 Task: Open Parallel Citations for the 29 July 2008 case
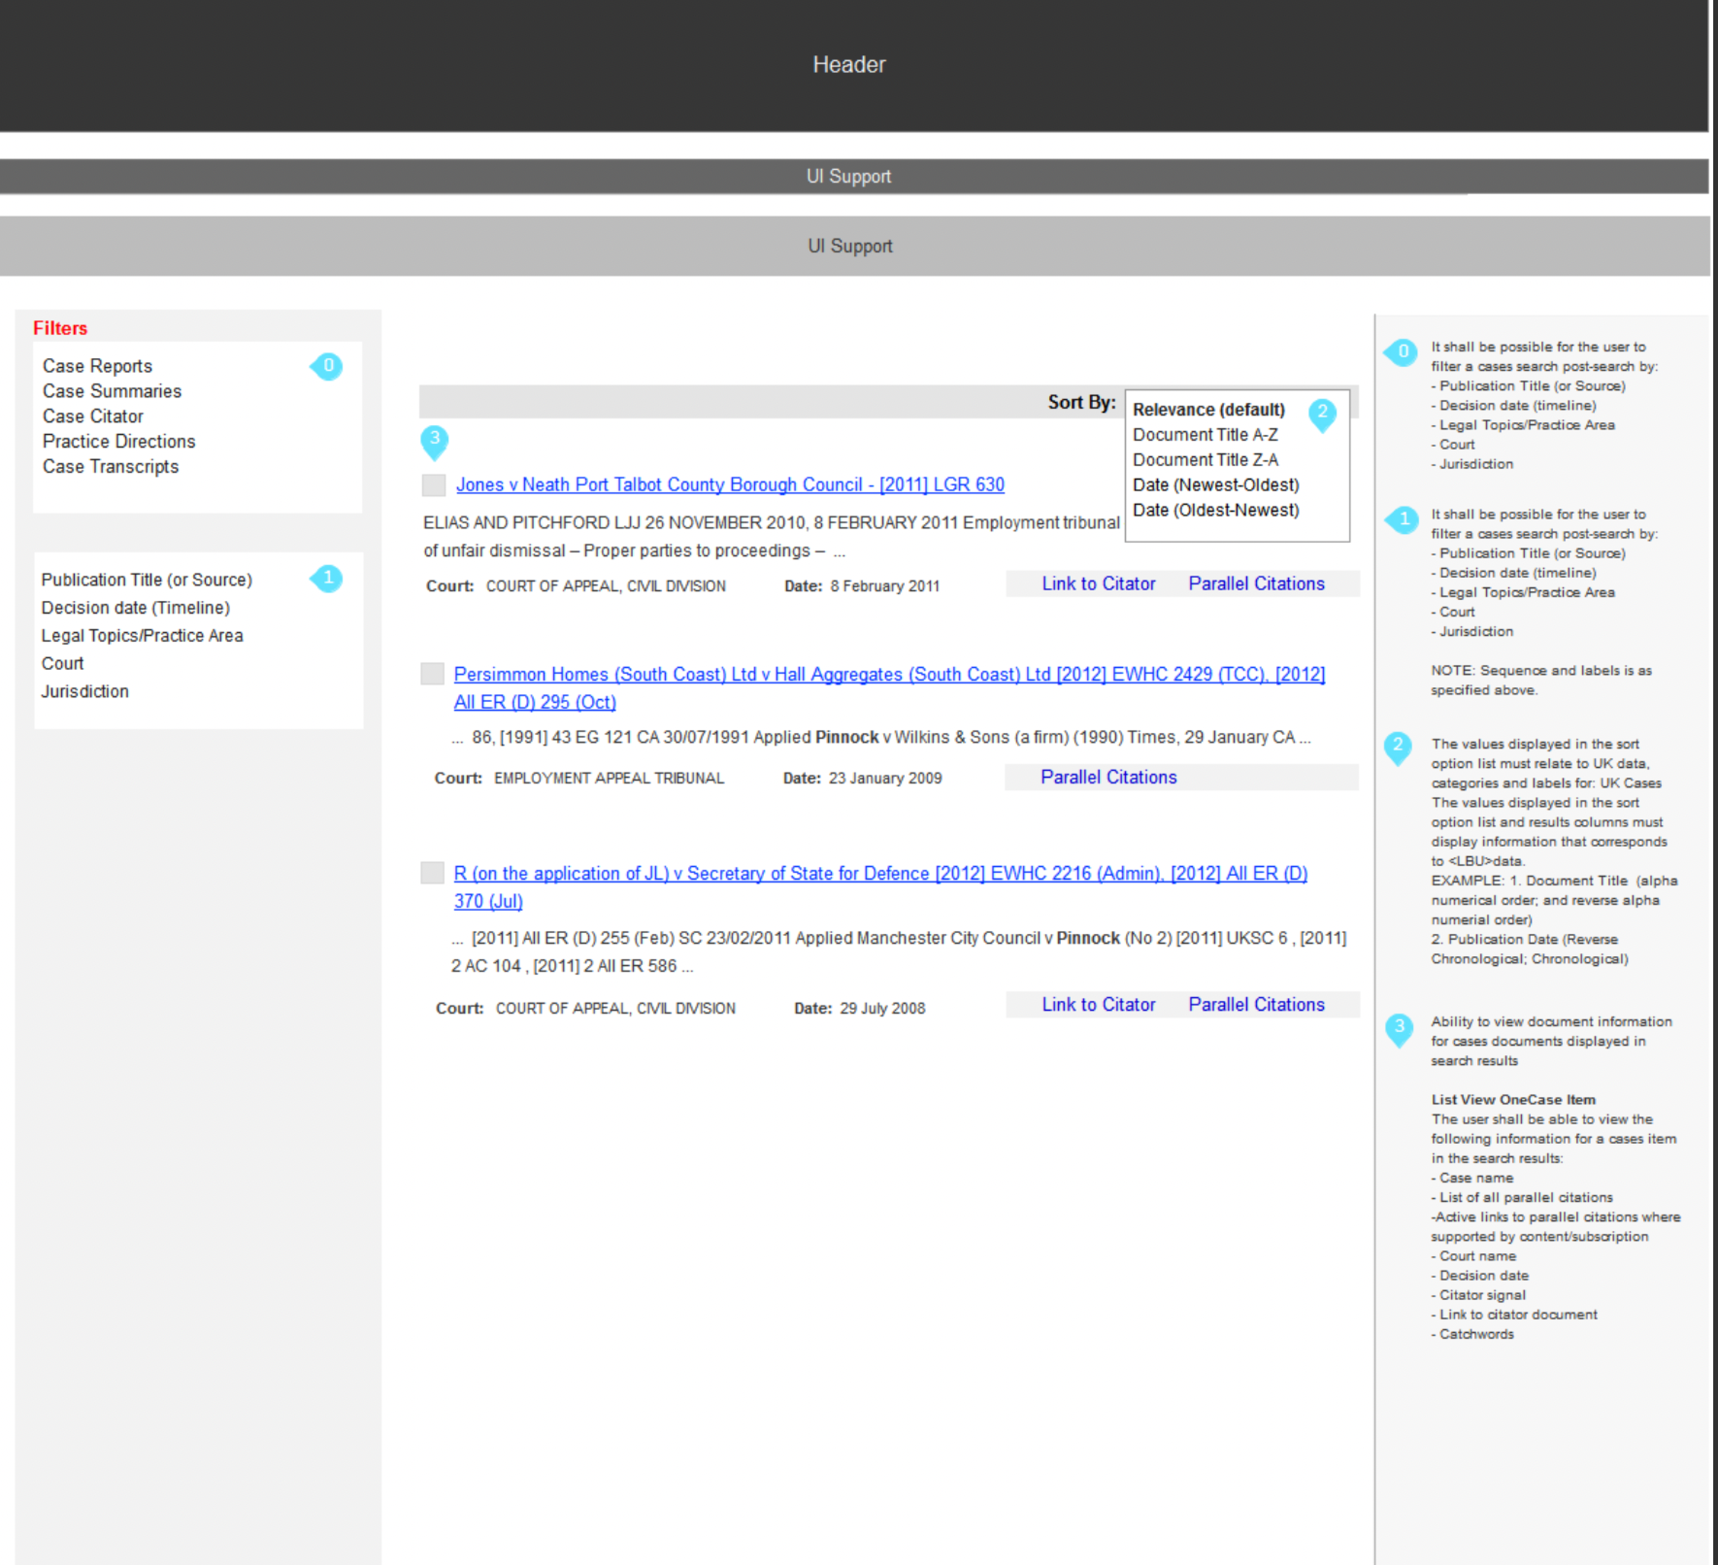point(1256,1004)
